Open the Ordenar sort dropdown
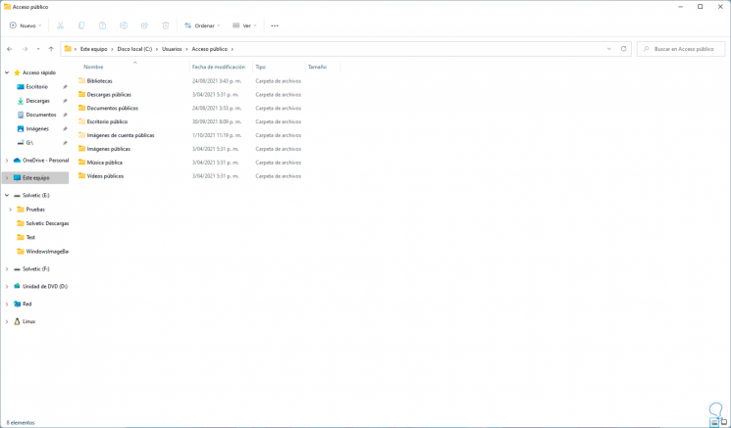 click(x=202, y=25)
